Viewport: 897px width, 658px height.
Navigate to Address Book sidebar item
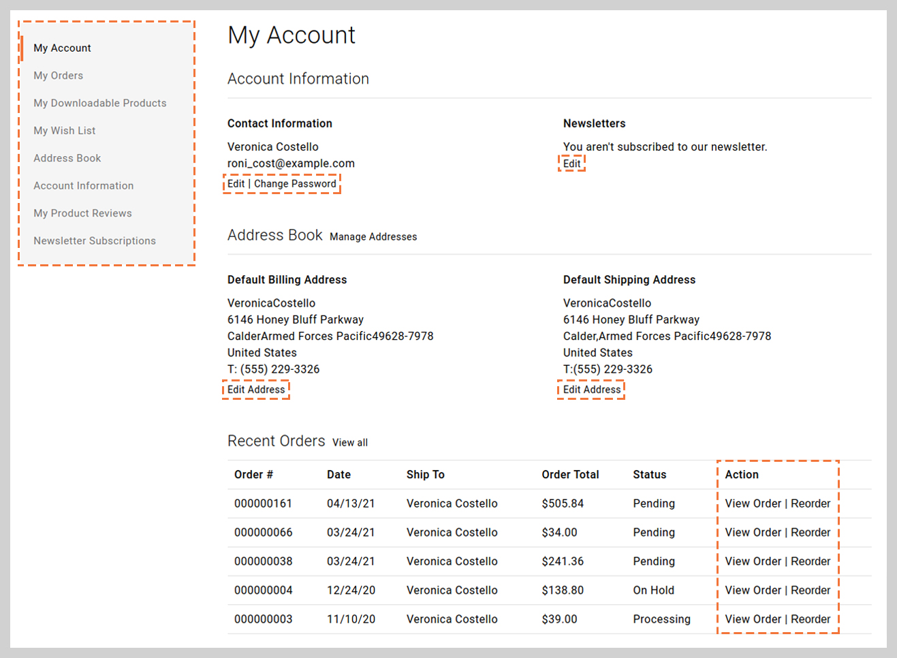click(x=67, y=158)
